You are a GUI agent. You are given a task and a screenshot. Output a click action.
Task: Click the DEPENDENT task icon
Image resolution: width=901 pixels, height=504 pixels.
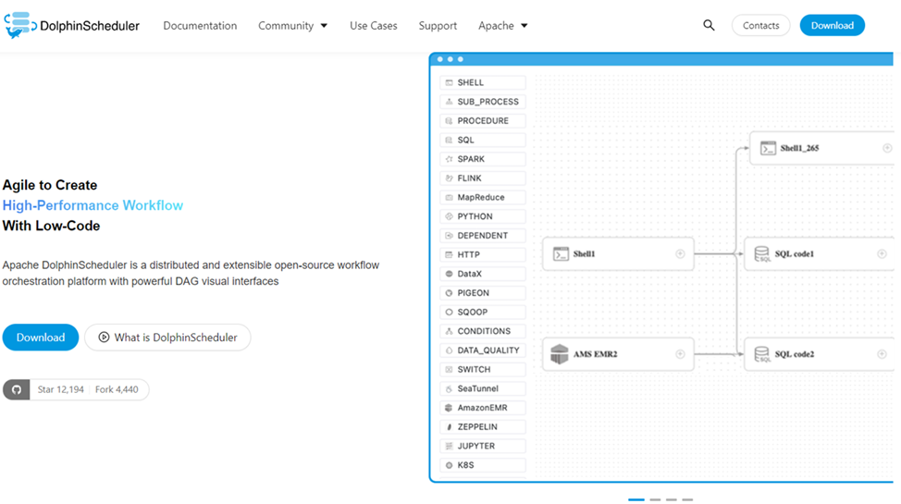point(450,236)
